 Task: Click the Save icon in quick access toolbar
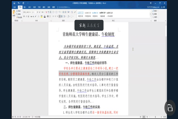tap(14, 3)
